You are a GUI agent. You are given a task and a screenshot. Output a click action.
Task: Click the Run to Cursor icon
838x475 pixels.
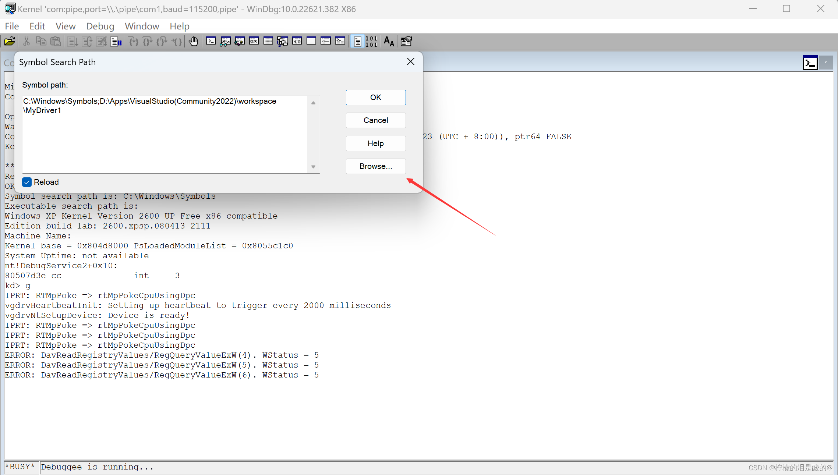coord(176,41)
